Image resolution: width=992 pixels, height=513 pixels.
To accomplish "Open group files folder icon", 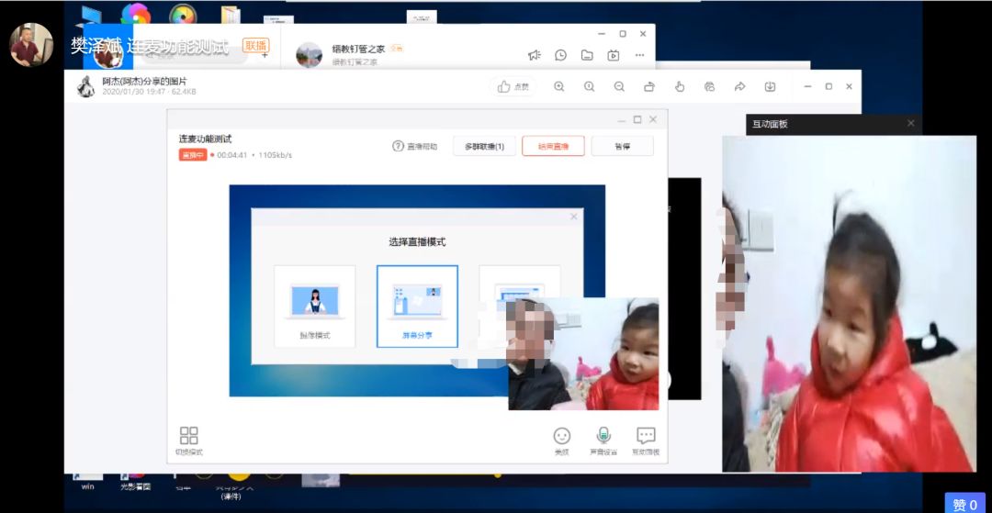I will click(587, 55).
